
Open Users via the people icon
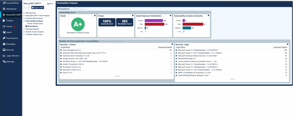[4, 32]
